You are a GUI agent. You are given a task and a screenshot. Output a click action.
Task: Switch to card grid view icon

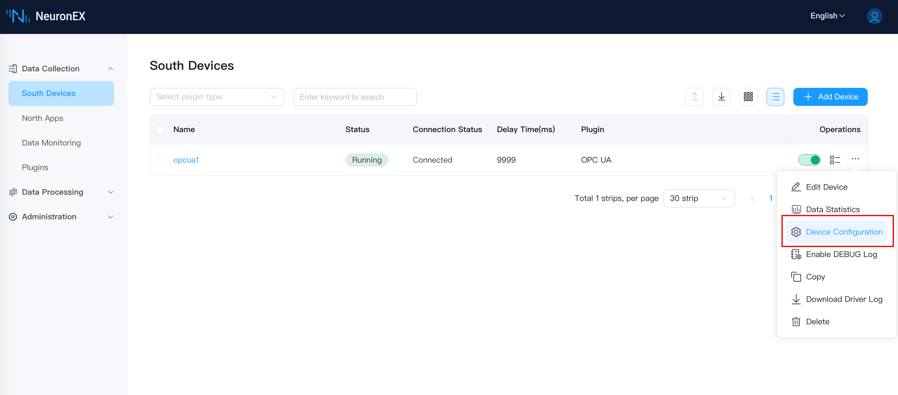[x=748, y=97]
